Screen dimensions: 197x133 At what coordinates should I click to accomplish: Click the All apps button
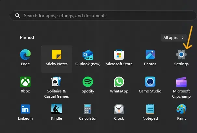pos(174,38)
